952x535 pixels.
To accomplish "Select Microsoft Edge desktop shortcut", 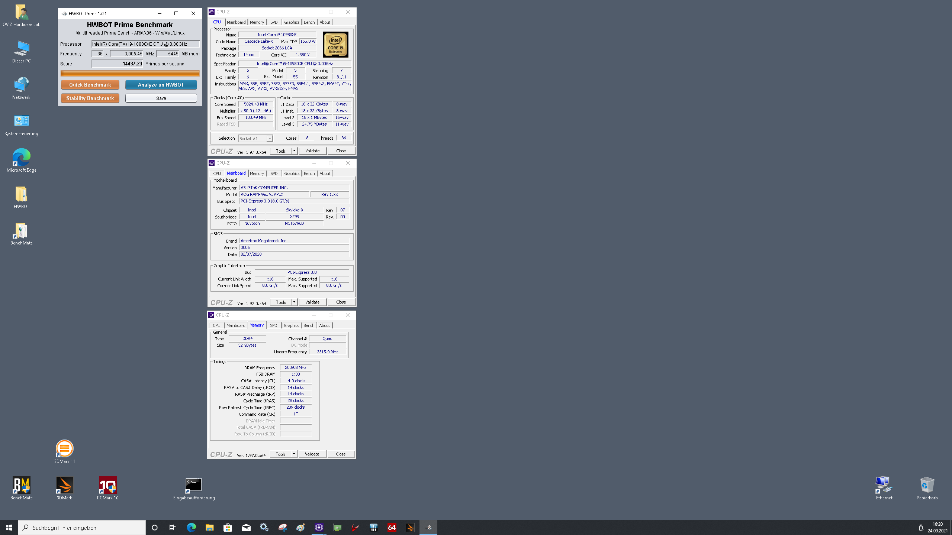I will pyautogui.click(x=21, y=161).
